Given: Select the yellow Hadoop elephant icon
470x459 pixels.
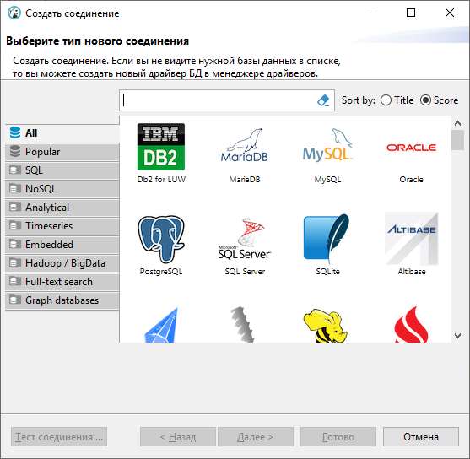Looking at the screenshot, I should tap(326, 326).
